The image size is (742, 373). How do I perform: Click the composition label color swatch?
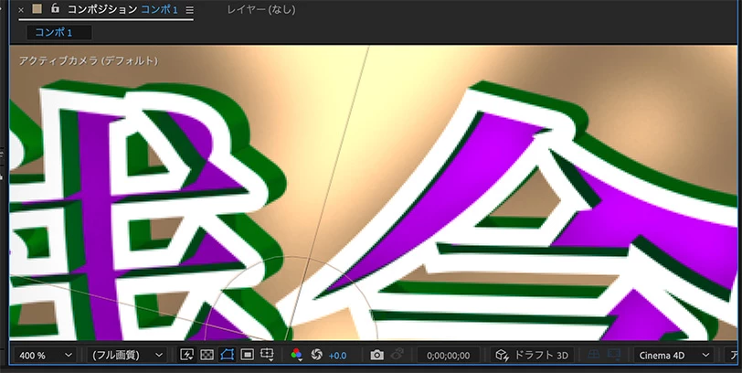(x=37, y=9)
